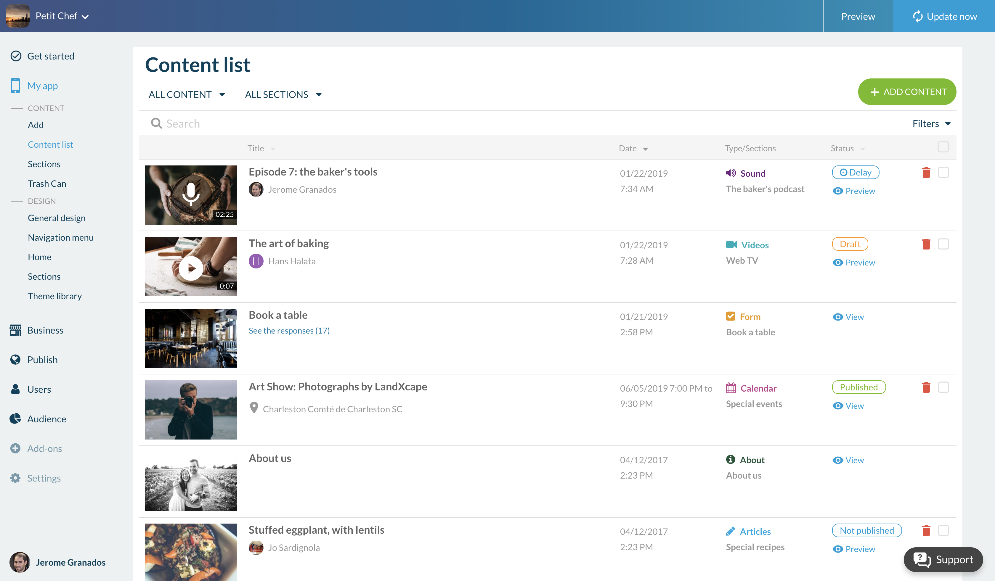Image resolution: width=995 pixels, height=581 pixels.
Task: Open See the responses (17) link
Action: [x=289, y=330]
